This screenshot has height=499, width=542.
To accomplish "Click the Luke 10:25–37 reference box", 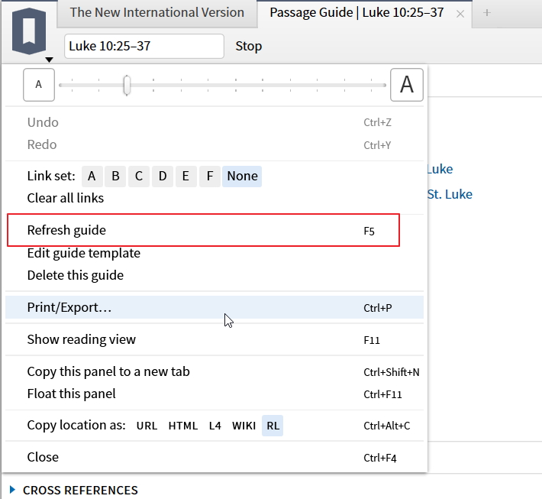I will [x=144, y=46].
